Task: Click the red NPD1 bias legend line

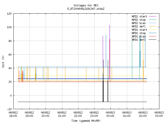Action: click(153, 36)
